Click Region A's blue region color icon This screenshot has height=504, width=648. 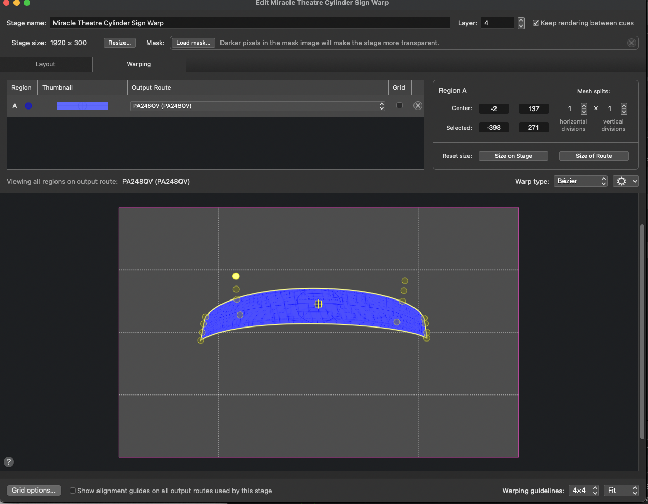pyautogui.click(x=29, y=106)
